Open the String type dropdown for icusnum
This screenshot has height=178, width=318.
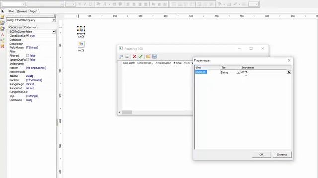[238, 72]
